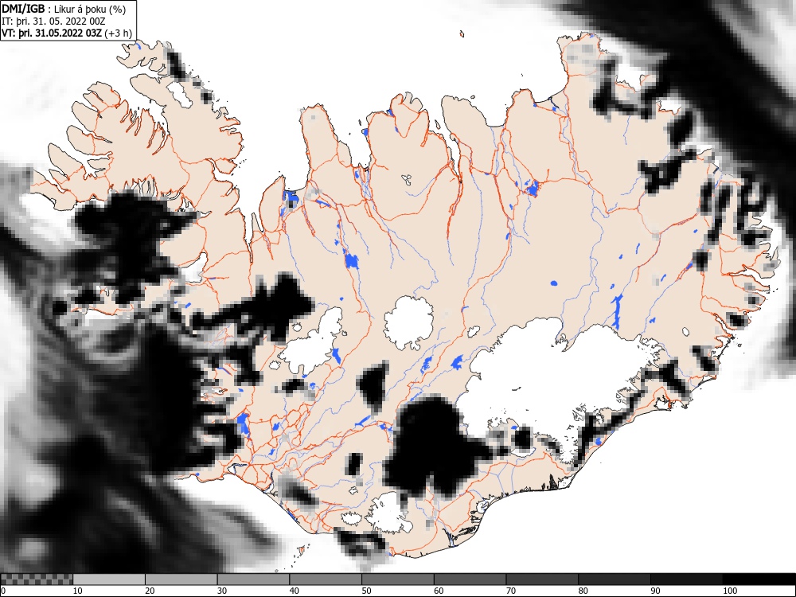796x597 pixels.
Task: Click the '40' legend label
Action: point(294,591)
